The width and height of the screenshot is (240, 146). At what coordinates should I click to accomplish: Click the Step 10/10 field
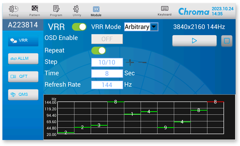coord(107,62)
